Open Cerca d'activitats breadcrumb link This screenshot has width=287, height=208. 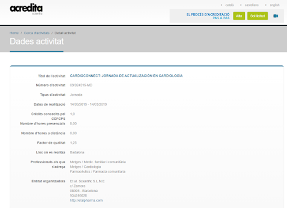point(37,33)
